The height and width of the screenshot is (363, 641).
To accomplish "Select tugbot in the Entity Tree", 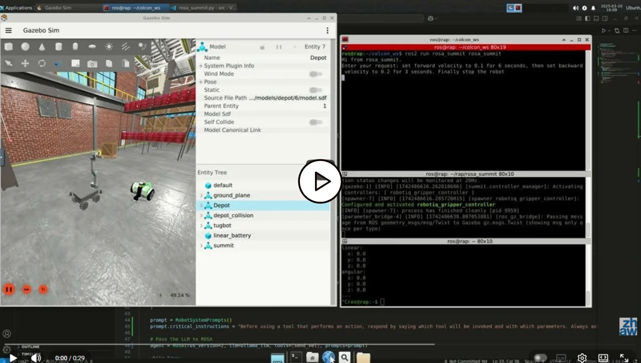I will [x=222, y=225].
